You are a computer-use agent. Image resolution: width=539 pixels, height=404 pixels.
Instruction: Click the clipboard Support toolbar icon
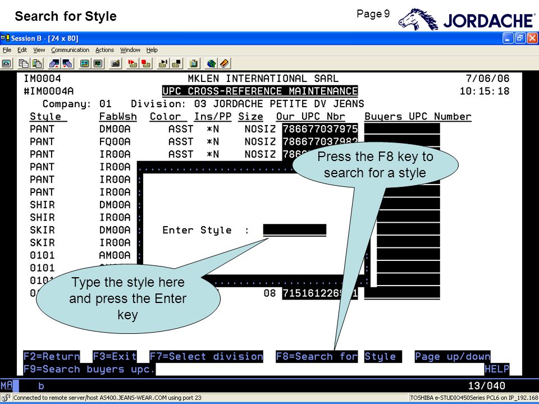pos(194,63)
